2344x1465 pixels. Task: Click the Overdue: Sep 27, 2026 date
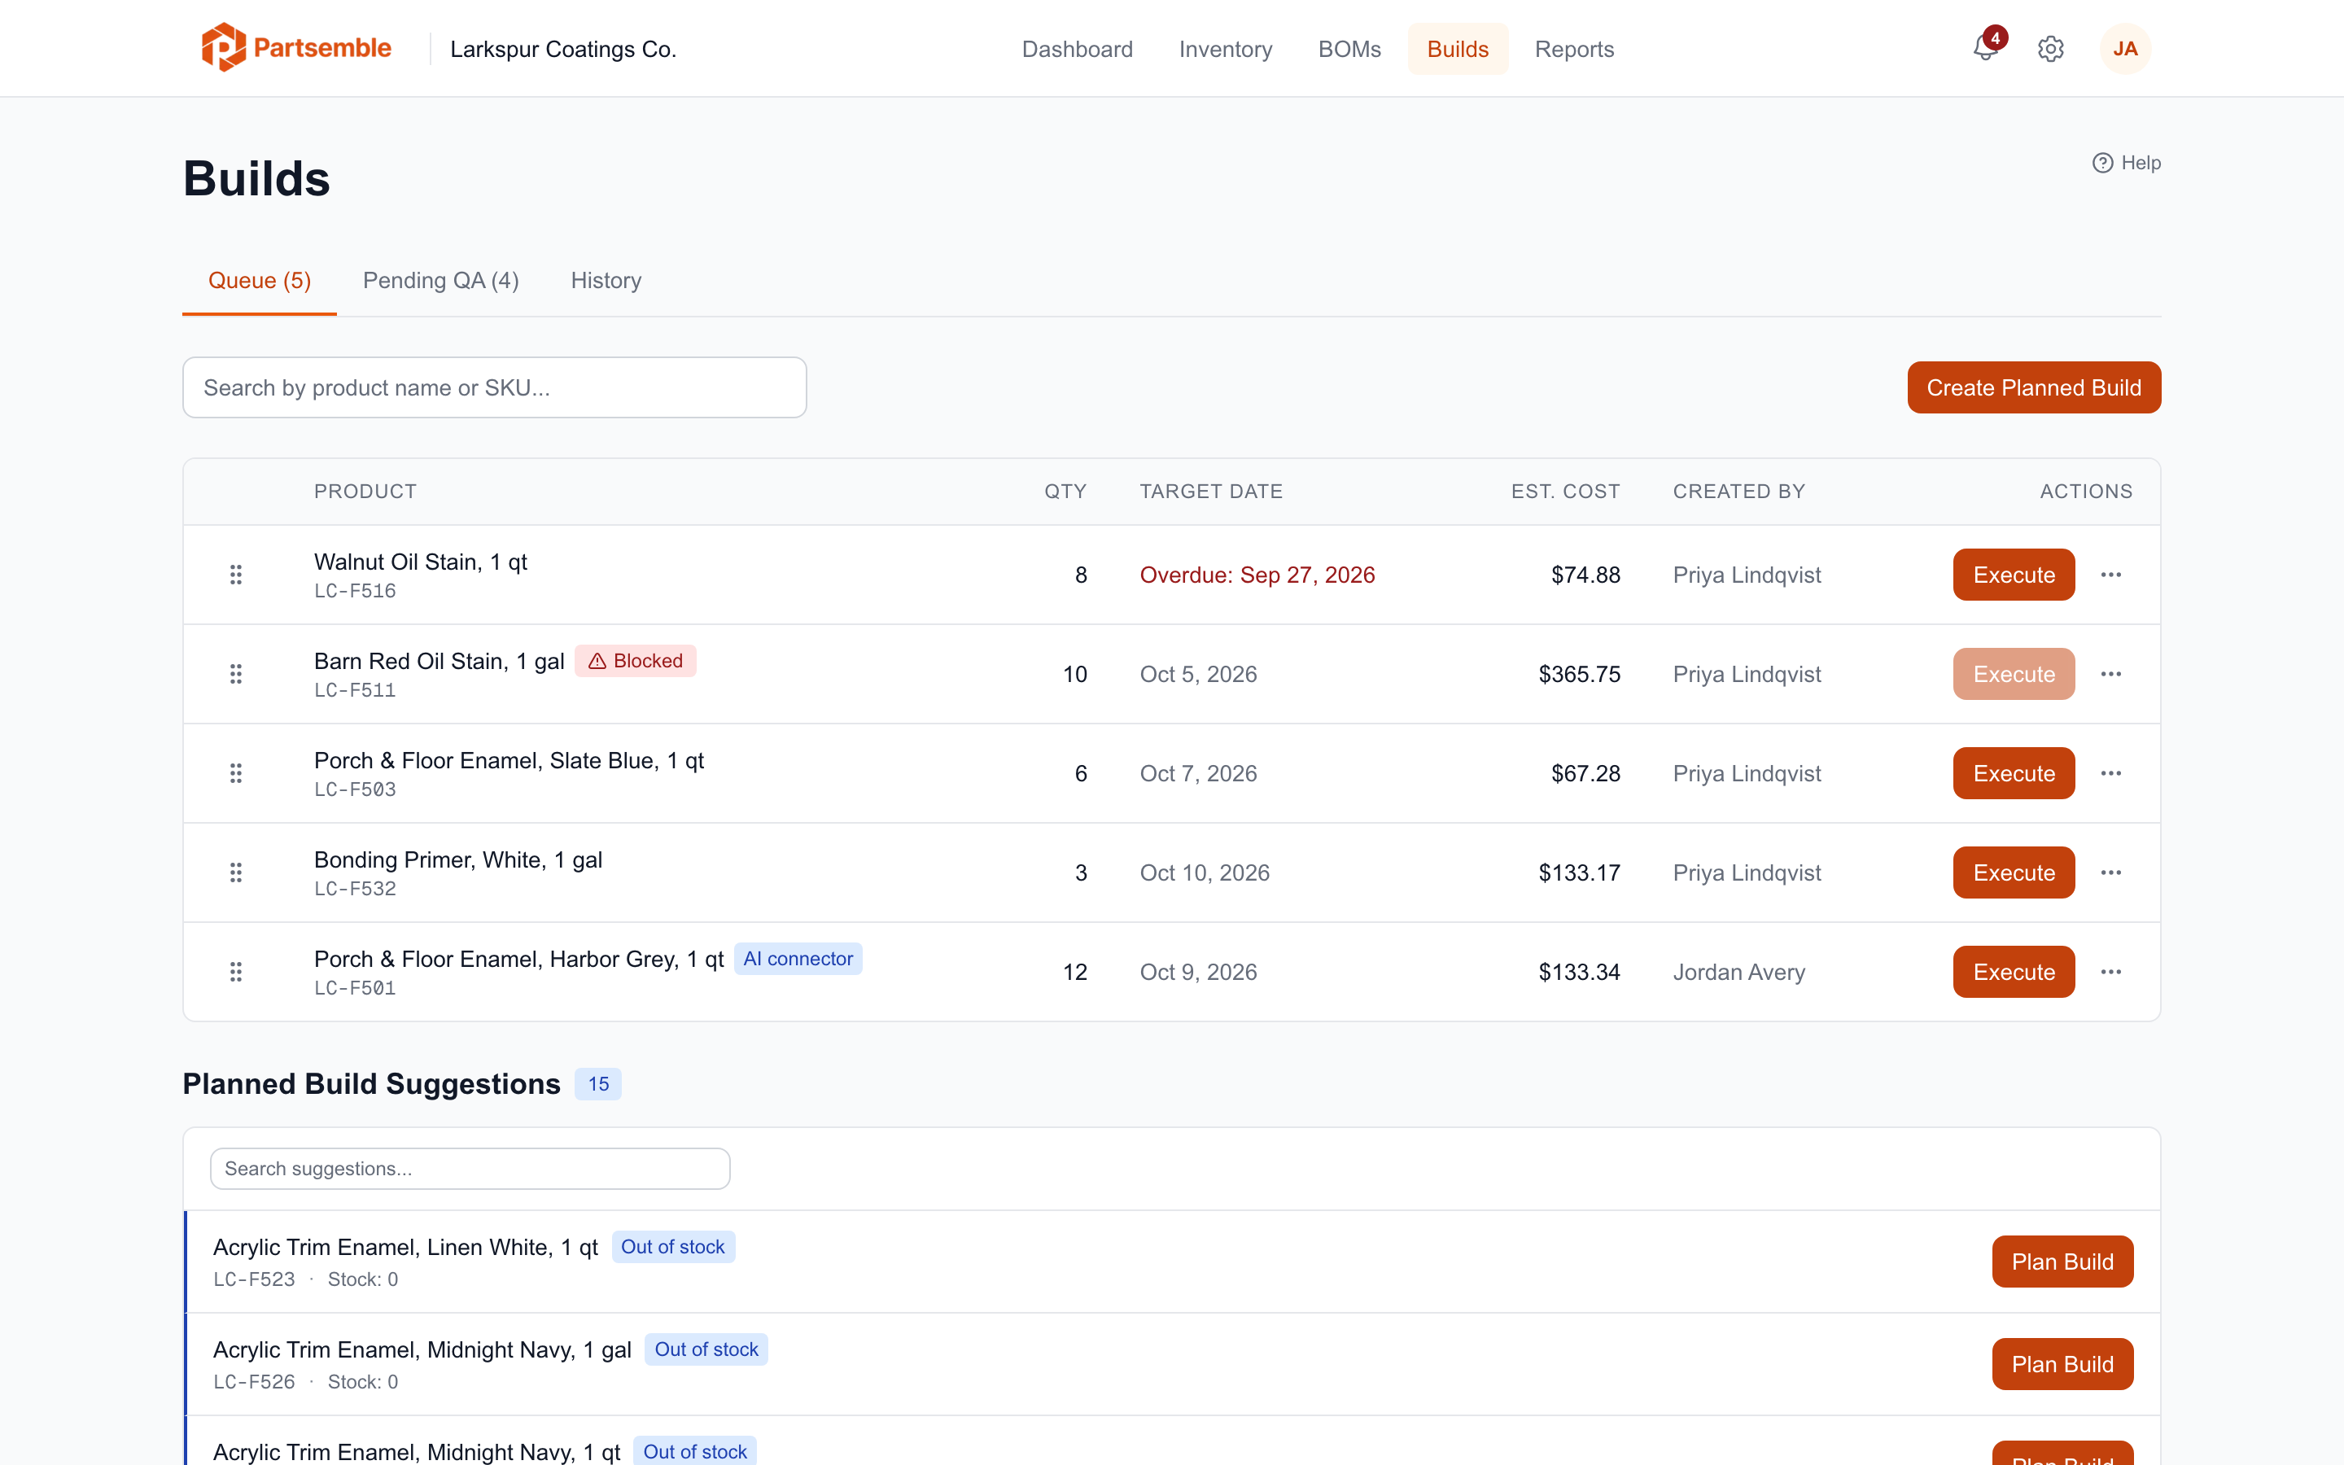click(x=1257, y=575)
